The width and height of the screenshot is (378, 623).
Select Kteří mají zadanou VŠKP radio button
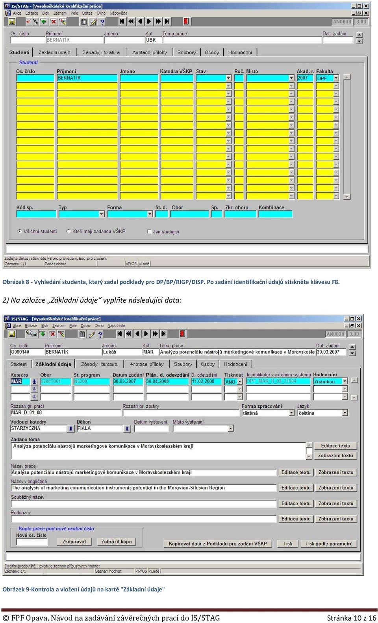click(x=69, y=231)
